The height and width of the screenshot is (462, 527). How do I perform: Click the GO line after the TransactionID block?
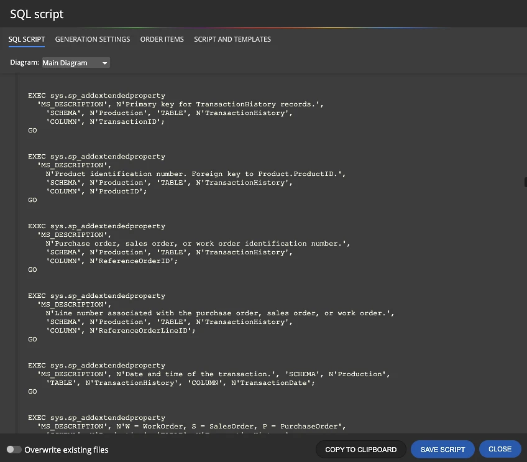(32, 131)
